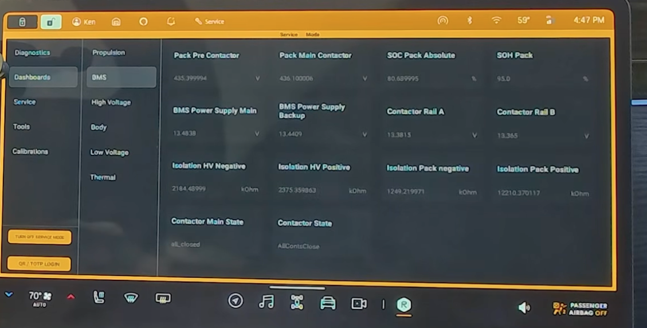The image size is (647, 328).
Task: Tap the 59° outside temperature reading
Action: tap(524, 20)
